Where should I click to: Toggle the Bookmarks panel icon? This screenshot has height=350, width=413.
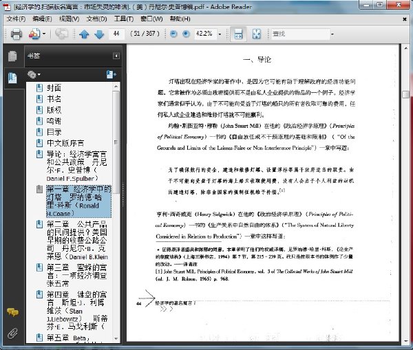click(12, 78)
